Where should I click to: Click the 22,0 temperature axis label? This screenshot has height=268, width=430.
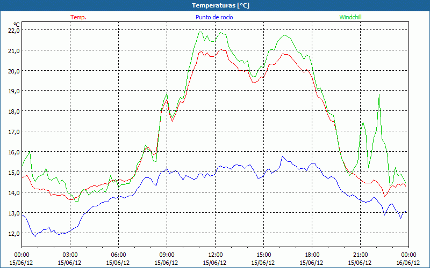click(x=14, y=31)
